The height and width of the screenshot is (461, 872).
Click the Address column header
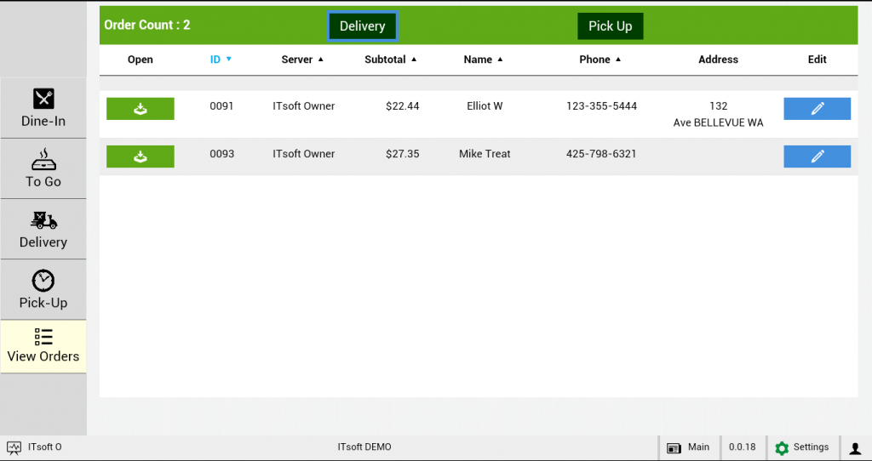(x=718, y=60)
